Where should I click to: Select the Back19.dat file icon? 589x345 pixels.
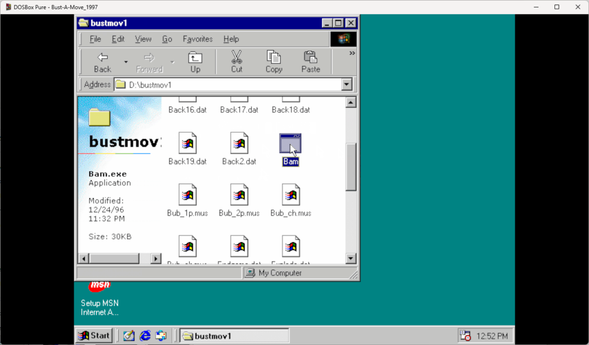point(188,144)
